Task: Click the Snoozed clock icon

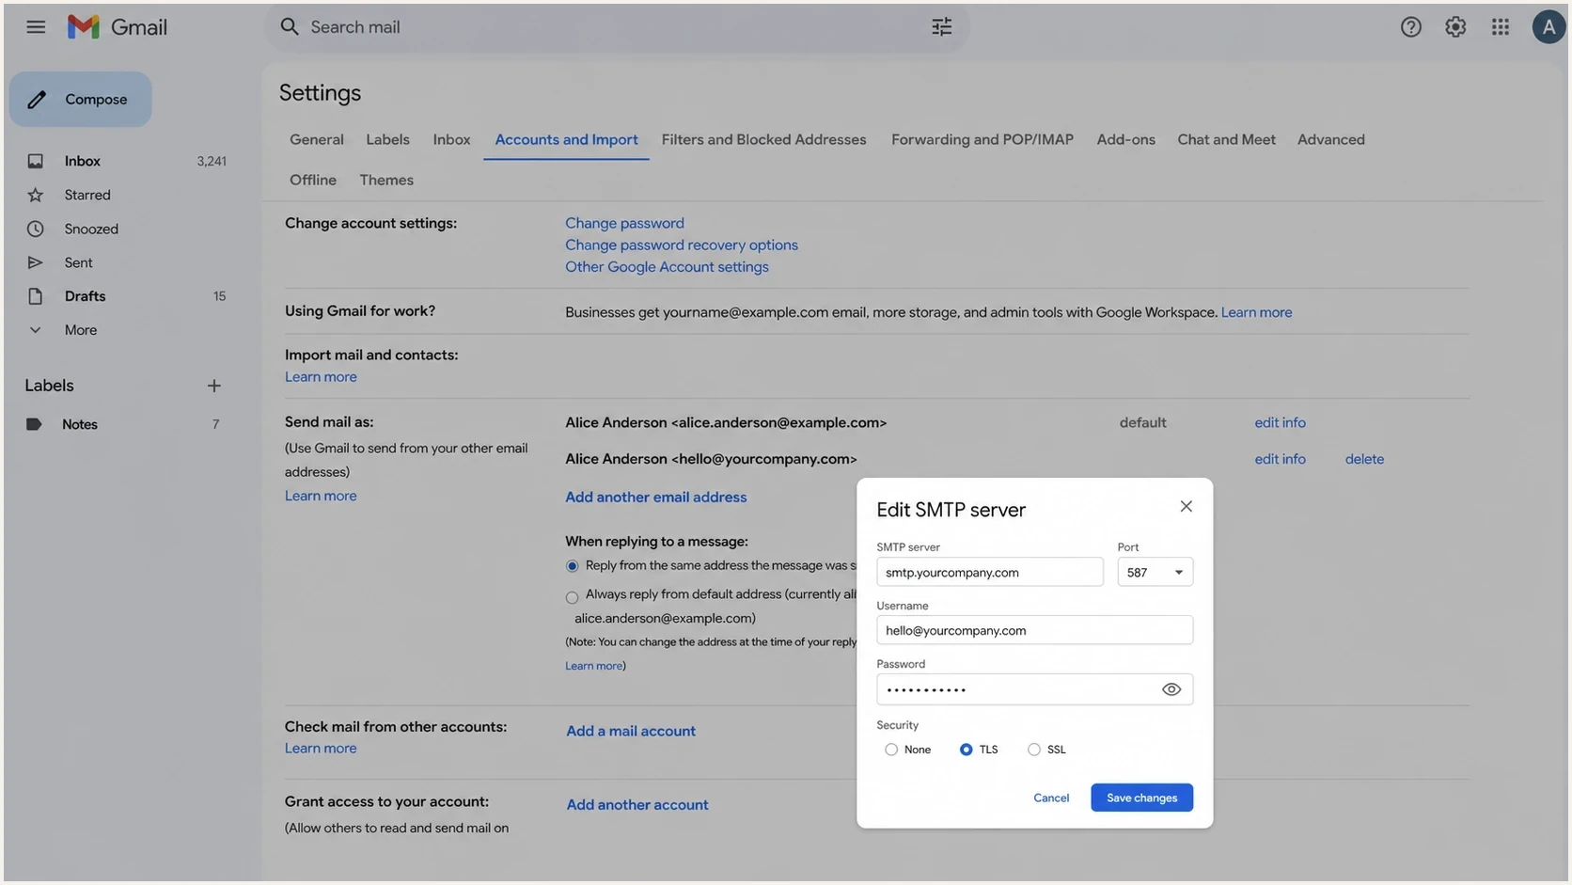Action: click(x=35, y=229)
